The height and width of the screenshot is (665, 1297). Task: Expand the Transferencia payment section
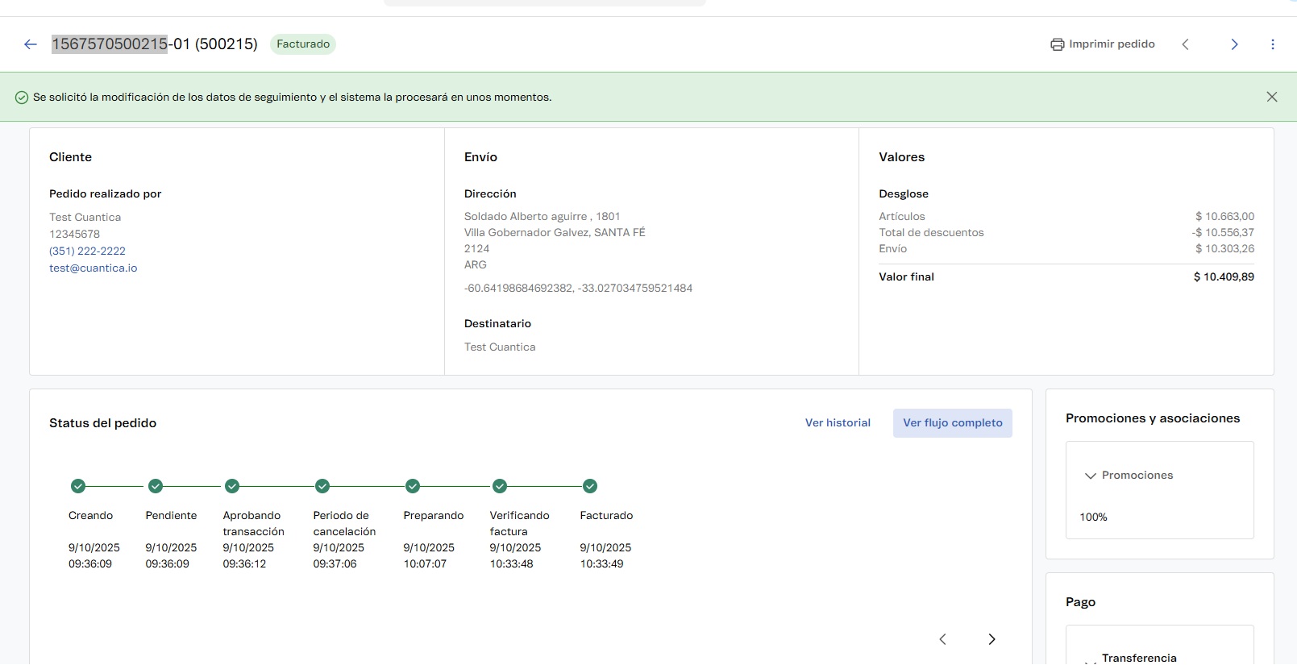(1091, 659)
